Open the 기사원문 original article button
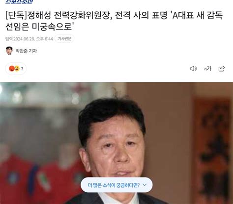Viewport: 233px width, 204px height. pos(64,39)
